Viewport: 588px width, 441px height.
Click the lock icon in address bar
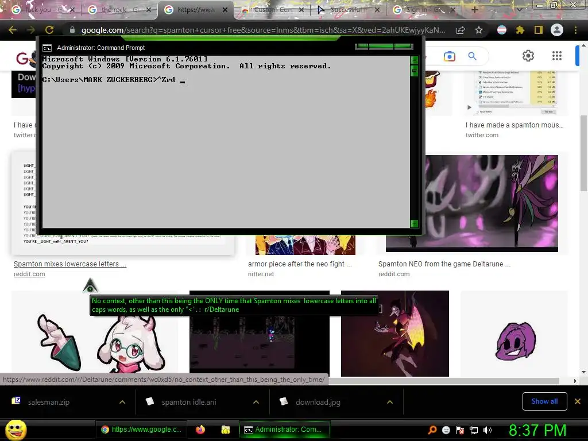click(72, 30)
